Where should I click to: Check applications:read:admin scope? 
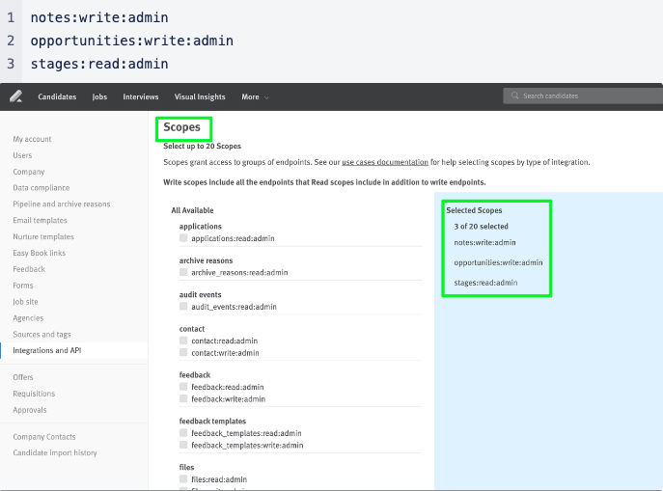pyautogui.click(x=183, y=238)
